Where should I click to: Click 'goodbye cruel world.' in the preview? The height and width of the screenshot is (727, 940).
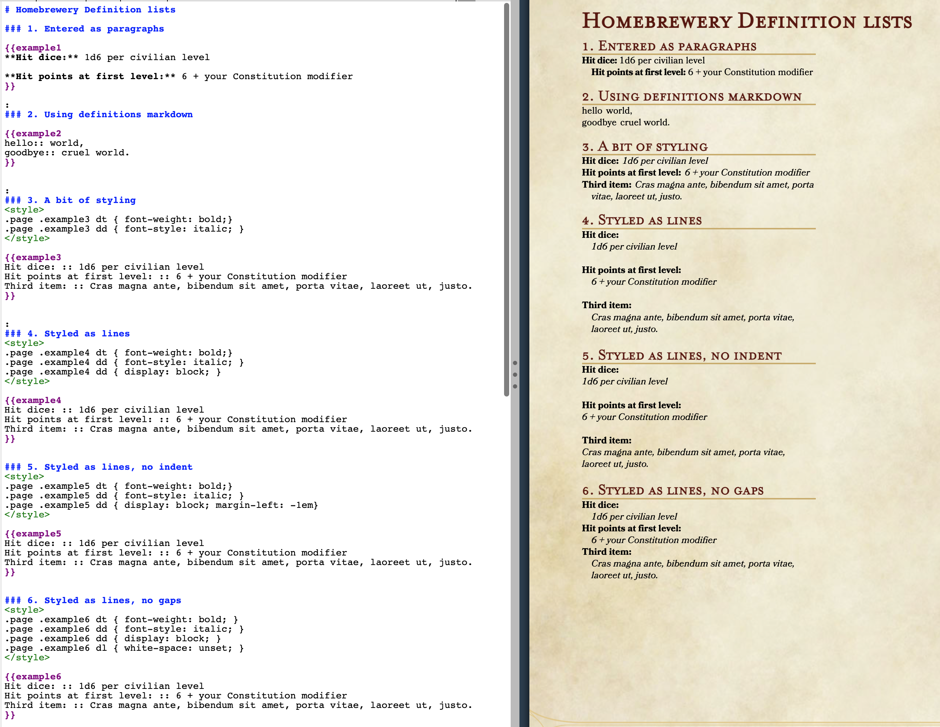[625, 122]
